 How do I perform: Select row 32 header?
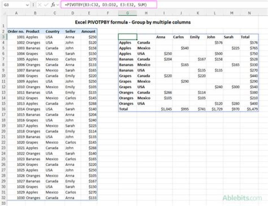coord(3,198)
